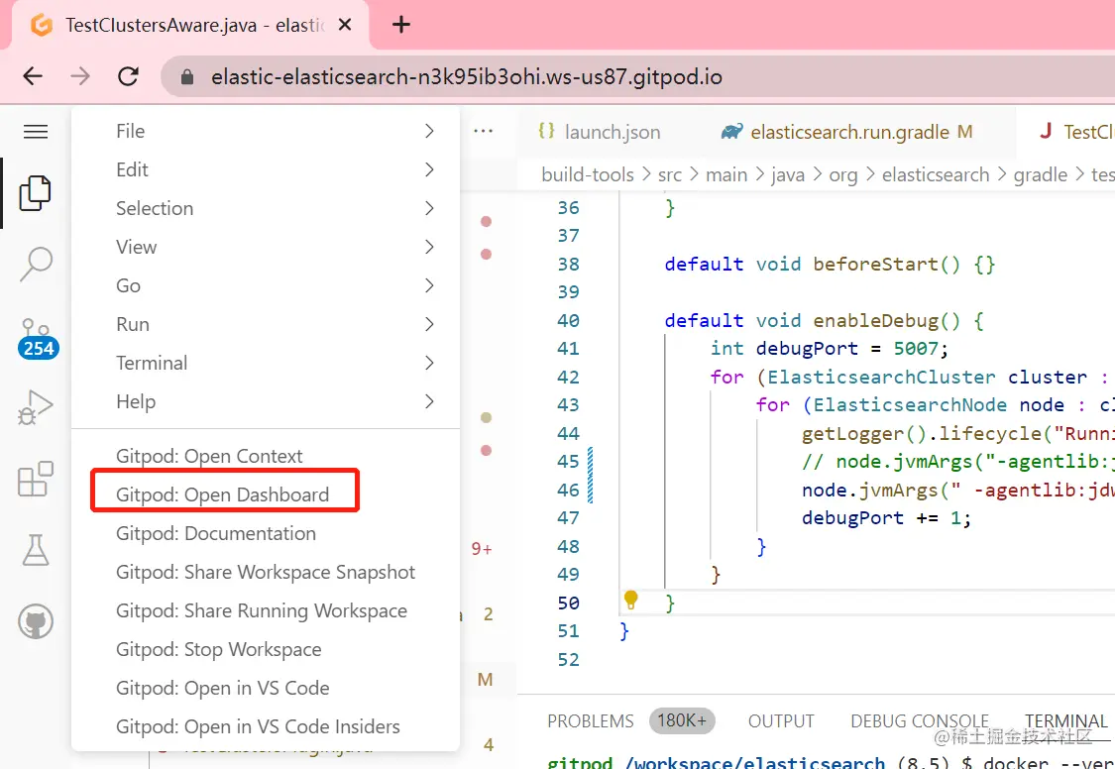Open the View menu item
This screenshot has width=1115, height=769.
pyautogui.click(x=266, y=247)
